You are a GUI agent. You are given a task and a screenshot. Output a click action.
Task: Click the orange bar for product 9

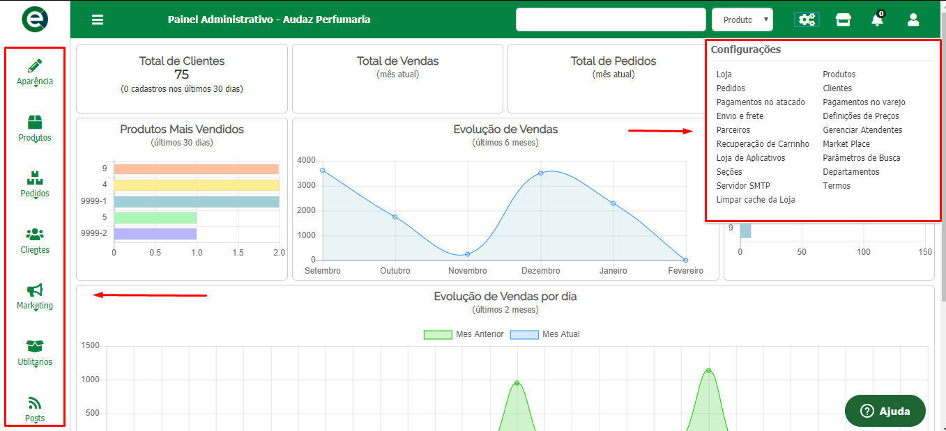(x=196, y=169)
